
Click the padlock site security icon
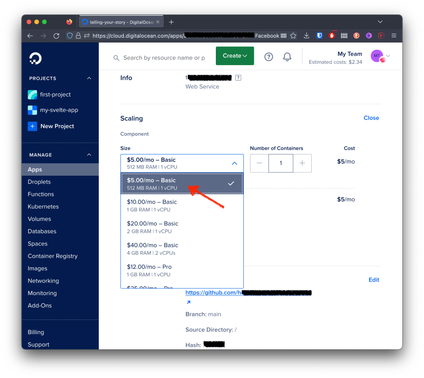tap(78, 36)
